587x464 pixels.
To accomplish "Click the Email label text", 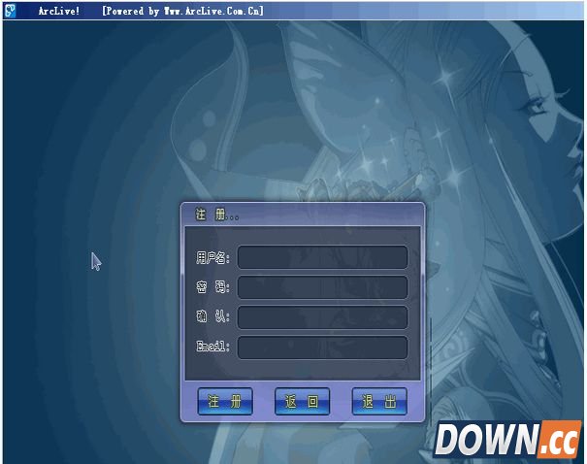I will [212, 347].
